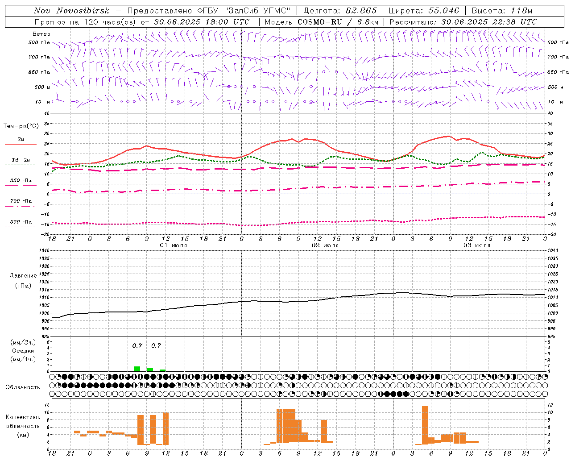Viewport: 571px width, 457px height.
Task: Click the Долгота: 82.865 value
Action: tap(340, 11)
